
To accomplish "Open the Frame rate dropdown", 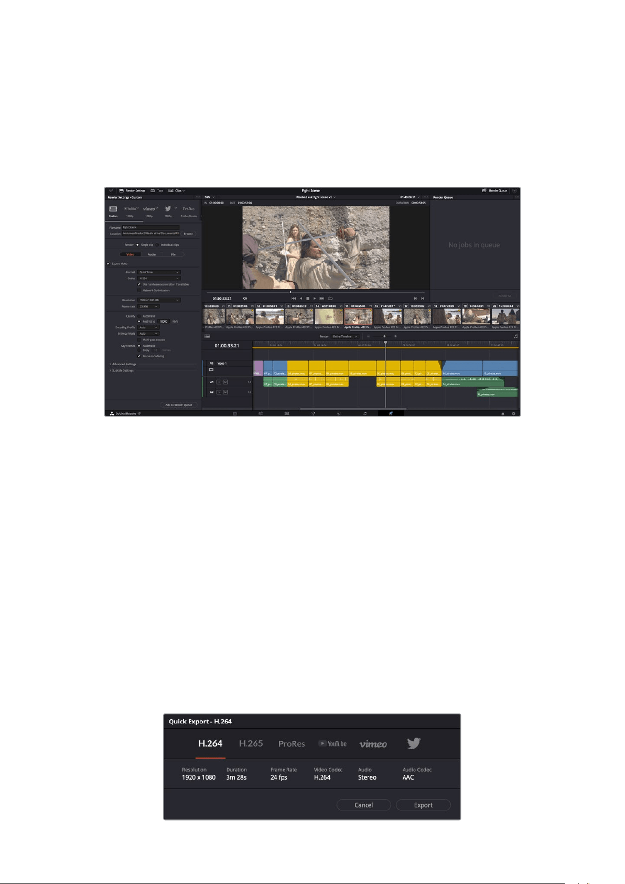I will [x=148, y=306].
